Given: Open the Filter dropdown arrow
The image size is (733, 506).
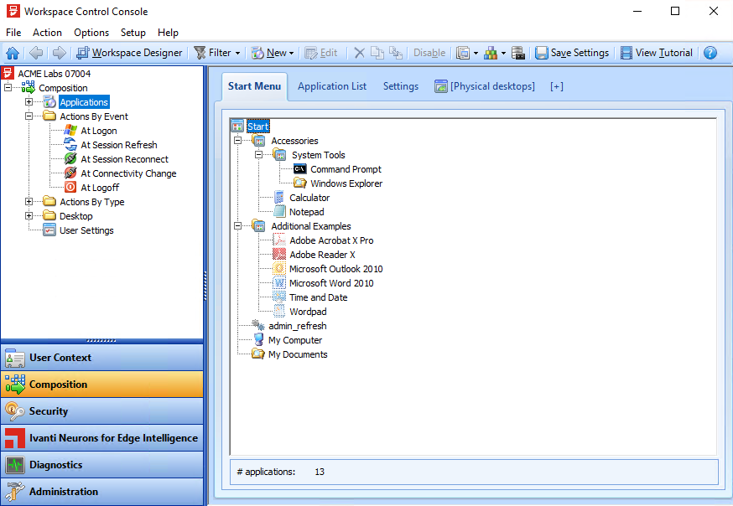Looking at the screenshot, I should pos(237,54).
